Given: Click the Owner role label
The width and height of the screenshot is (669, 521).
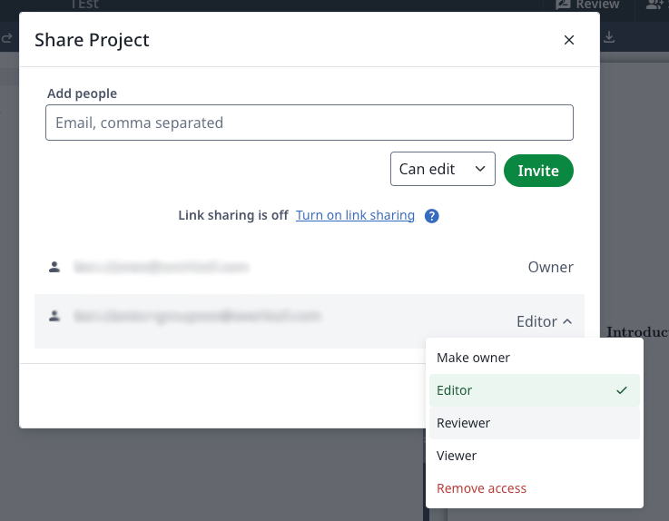Looking at the screenshot, I should [550, 267].
